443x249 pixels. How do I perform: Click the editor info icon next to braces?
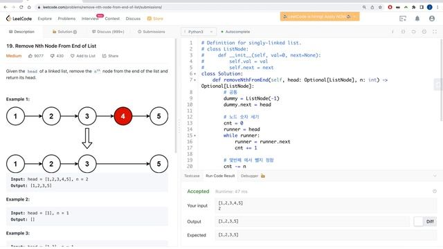pyautogui.click(x=392, y=32)
